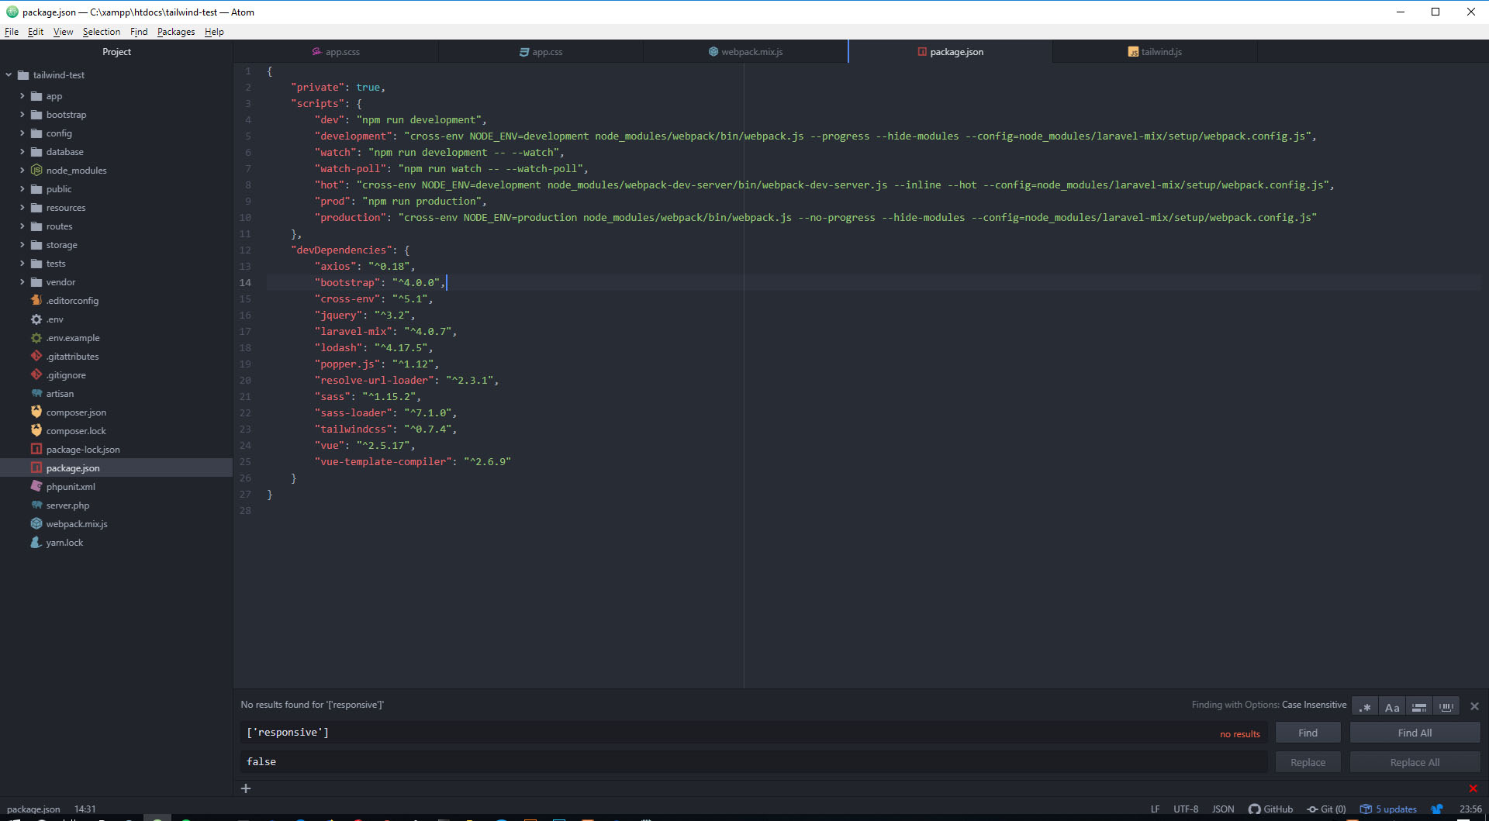The image size is (1489, 821).
Task: Click the plus icon below the find panel
Action: (246, 788)
